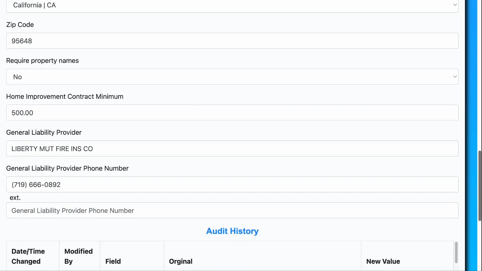This screenshot has width=482, height=271.
Task: Click the Modified By column header
Action: [x=78, y=256]
